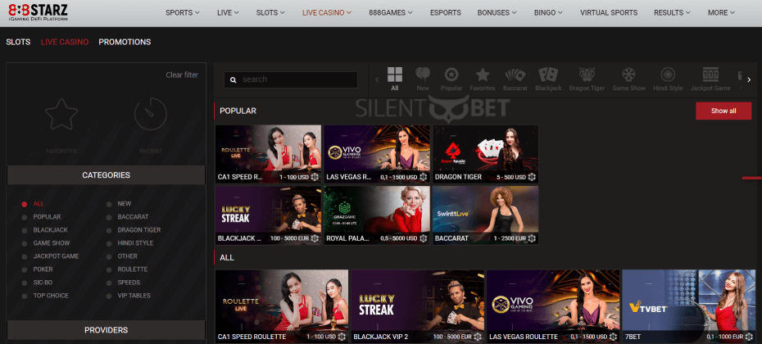Select the GAME SHOW category radio option
Screen dimensions: 762x344
25,243
